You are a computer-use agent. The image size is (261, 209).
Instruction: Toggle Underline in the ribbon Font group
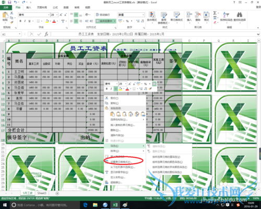(x=29, y=21)
